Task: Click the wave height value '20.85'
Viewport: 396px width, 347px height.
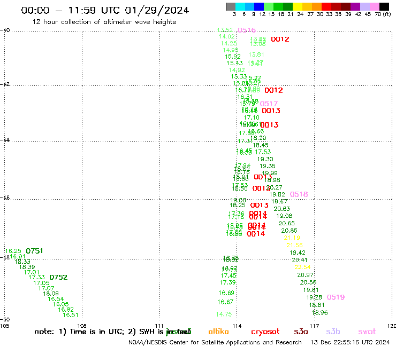Action: (289, 231)
